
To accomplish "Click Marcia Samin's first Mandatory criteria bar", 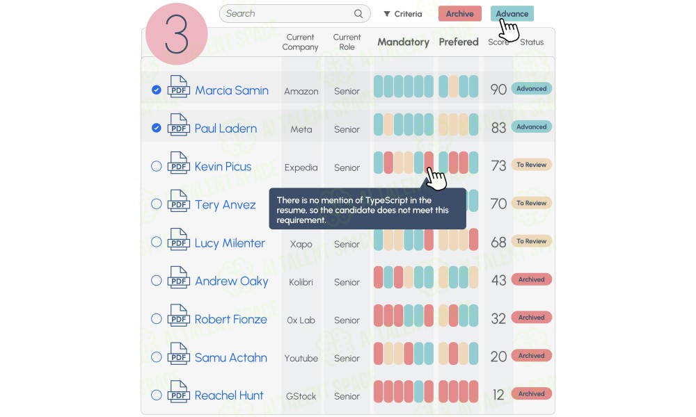I will pyautogui.click(x=378, y=86).
